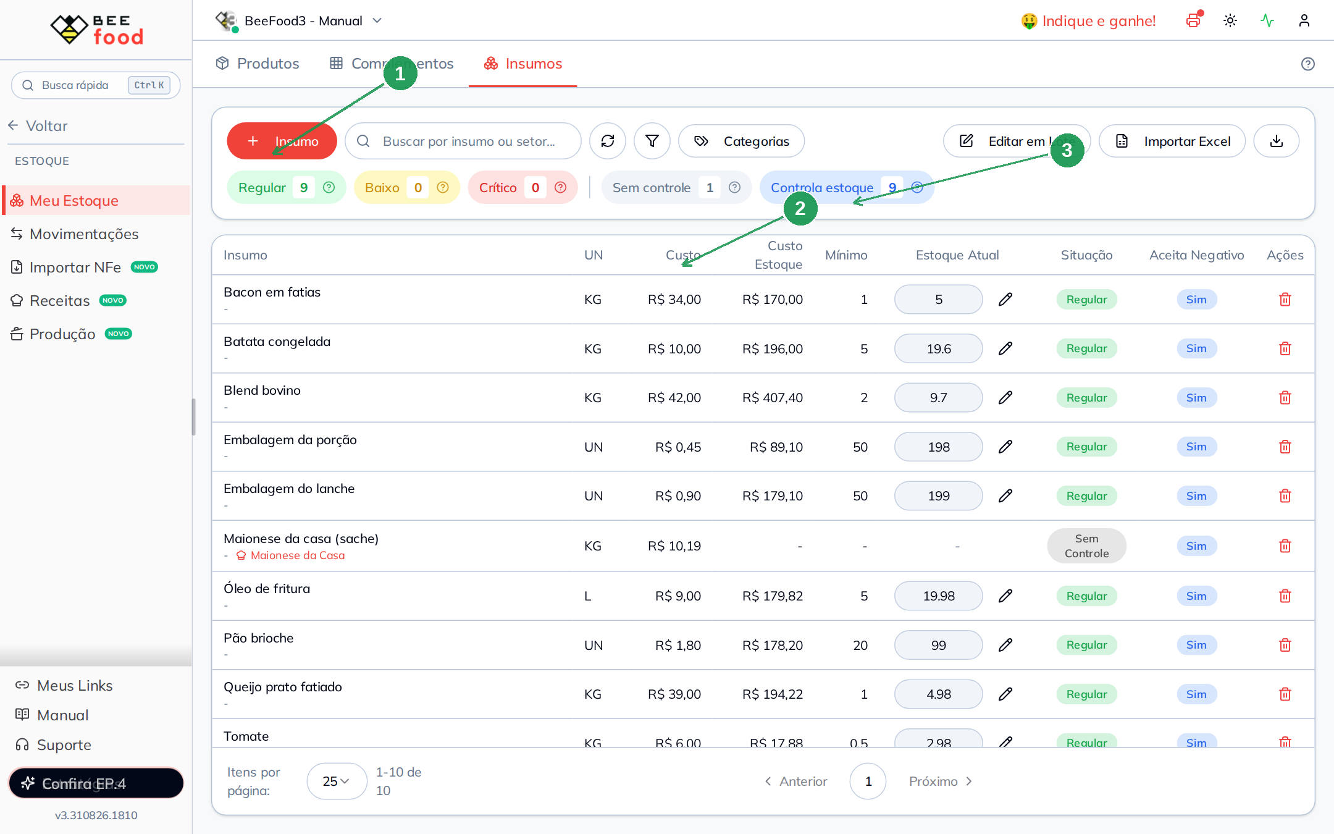The width and height of the screenshot is (1334, 834).
Task: Toggle Aceita Negativo Sim for Maionese da casa
Action: pos(1196,546)
